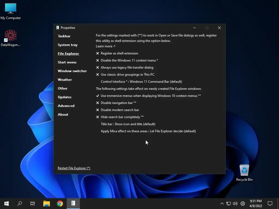Select the Properties app taskbar button
The image size is (279, 209).
(x=73, y=203)
